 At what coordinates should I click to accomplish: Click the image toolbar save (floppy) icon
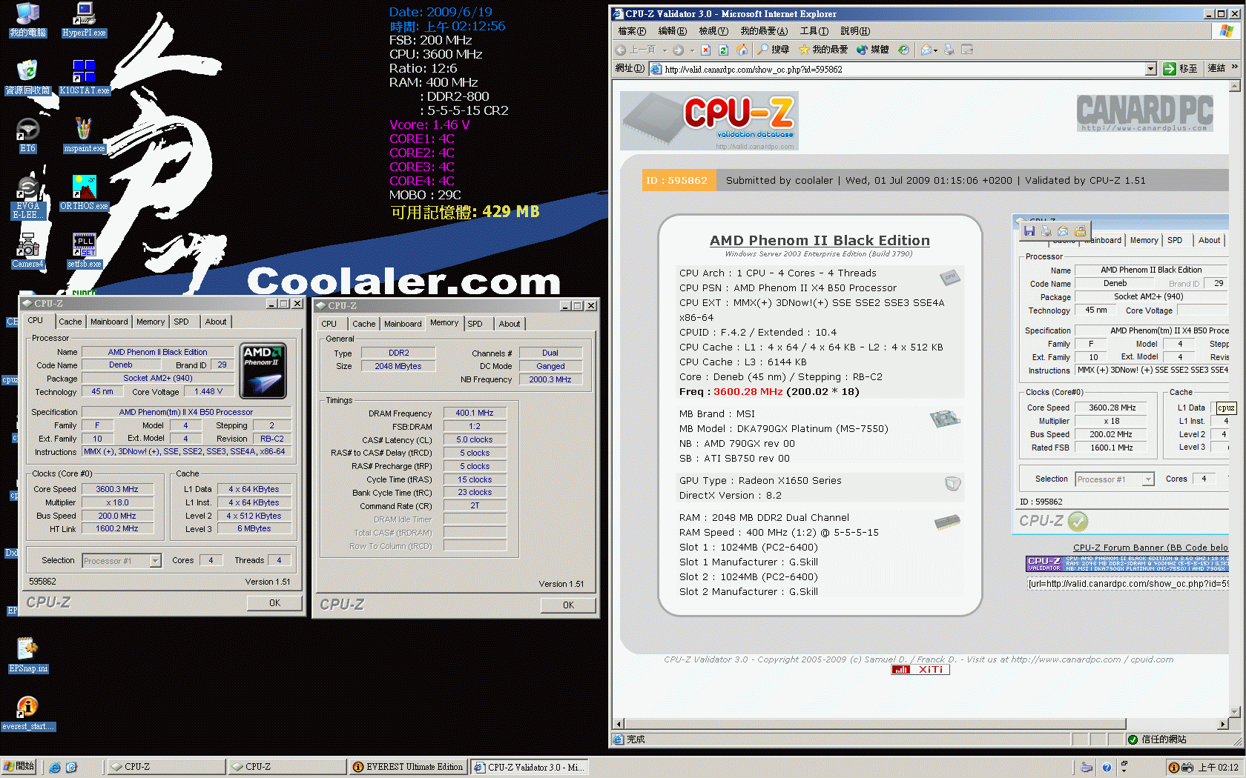point(1029,230)
